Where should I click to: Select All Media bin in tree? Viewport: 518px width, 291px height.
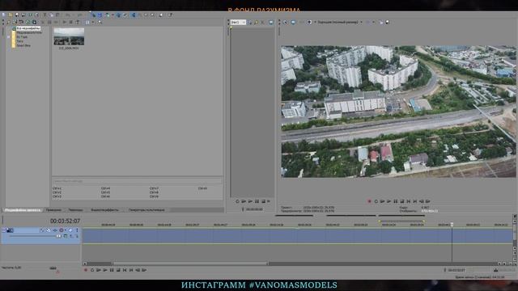click(28, 28)
